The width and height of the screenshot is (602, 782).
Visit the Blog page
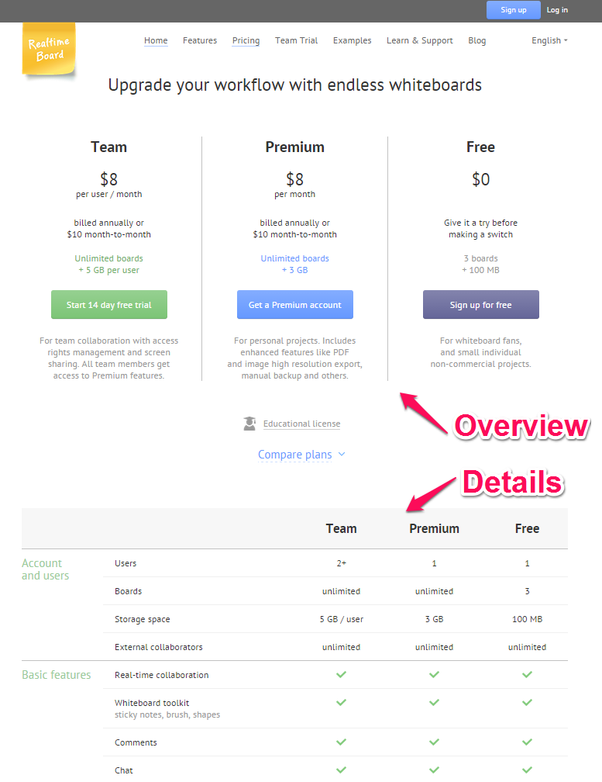click(x=477, y=40)
